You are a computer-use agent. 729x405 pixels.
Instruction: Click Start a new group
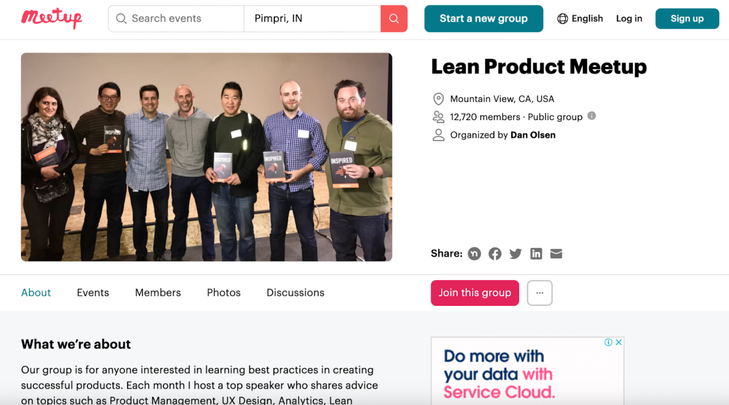483,19
